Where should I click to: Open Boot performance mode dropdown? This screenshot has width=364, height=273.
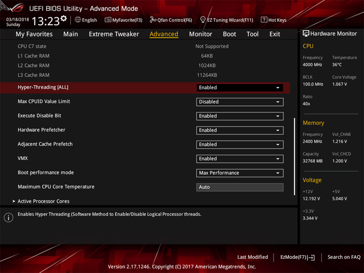click(x=240, y=173)
